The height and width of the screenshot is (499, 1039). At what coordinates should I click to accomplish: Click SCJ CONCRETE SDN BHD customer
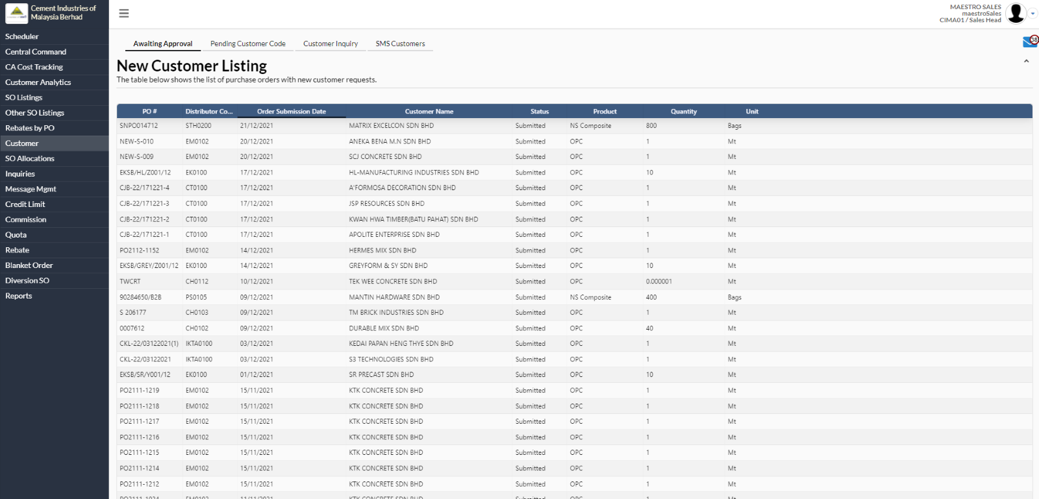click(385, 157)
